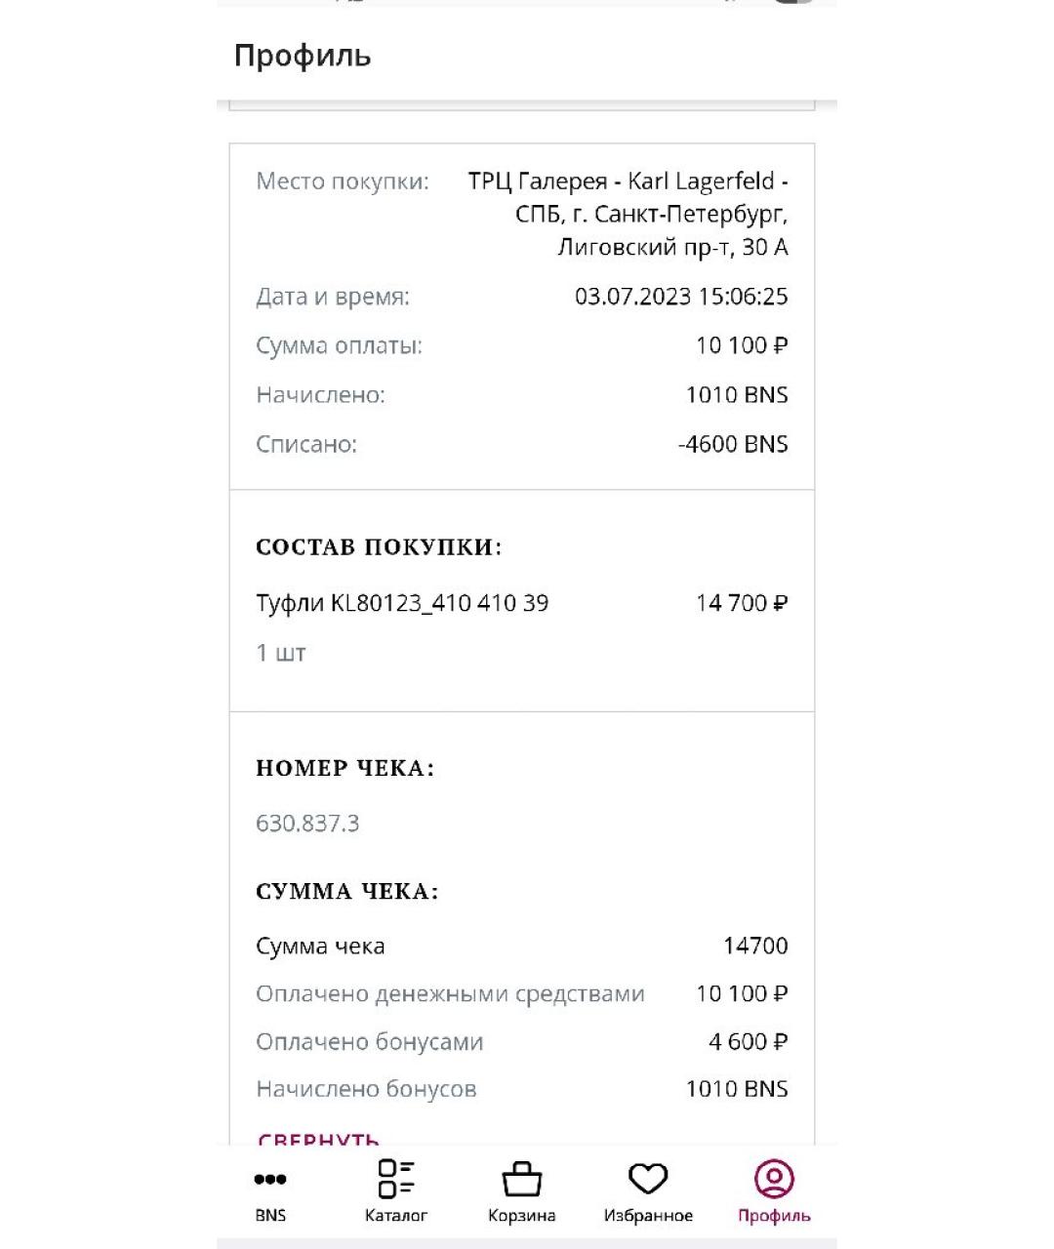Click the purchase date 03.07.2023 15:06:25
Screen dimensions: 1054x1249
pyautogui.click(x=681, y=297)
